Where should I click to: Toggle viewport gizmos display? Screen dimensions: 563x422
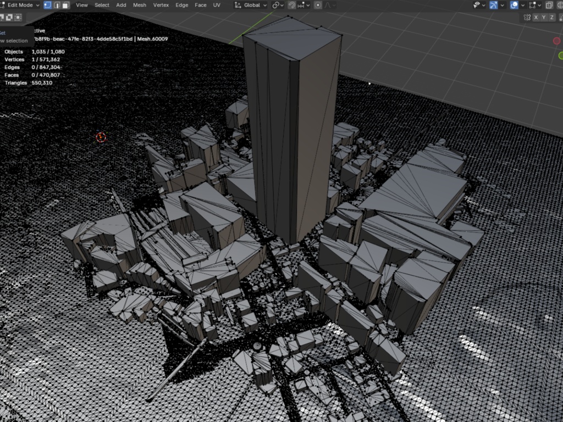(x=494, y=5)
